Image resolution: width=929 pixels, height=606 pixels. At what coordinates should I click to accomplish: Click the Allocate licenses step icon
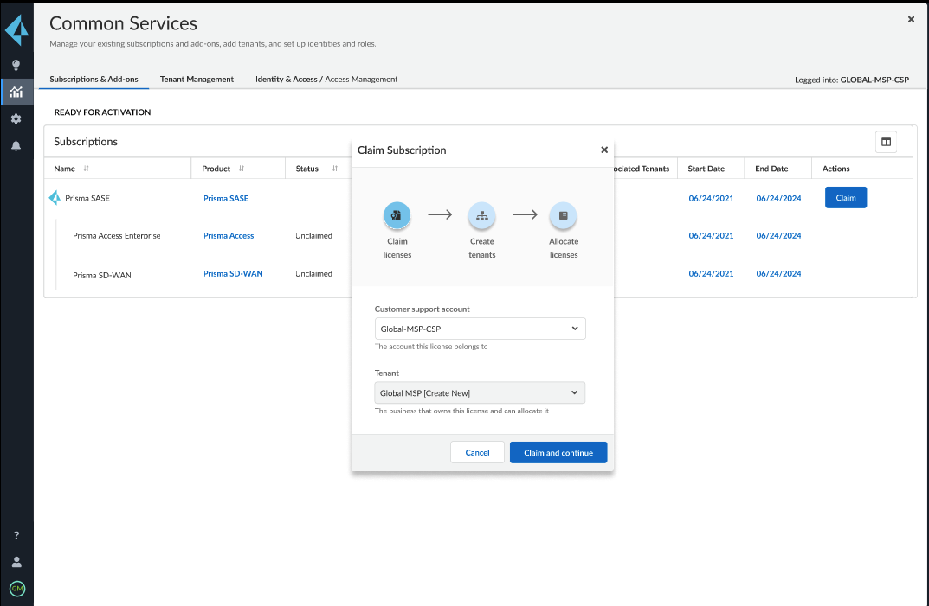click(x=564, y=215)
